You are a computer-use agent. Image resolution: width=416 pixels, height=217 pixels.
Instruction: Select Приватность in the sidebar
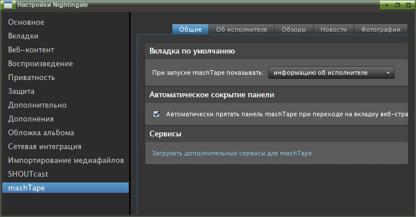(x=66, y=77)
